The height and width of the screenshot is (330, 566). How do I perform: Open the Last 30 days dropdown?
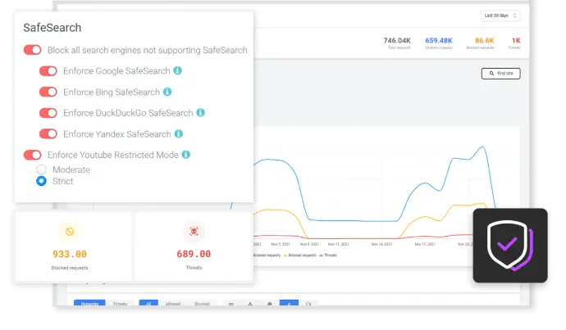pos(500,16)
